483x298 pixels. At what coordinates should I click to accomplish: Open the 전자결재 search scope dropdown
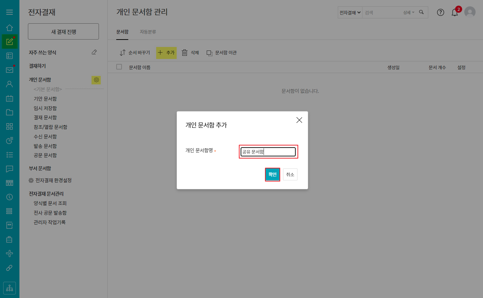pyautogui.click(x=350, y=12)
